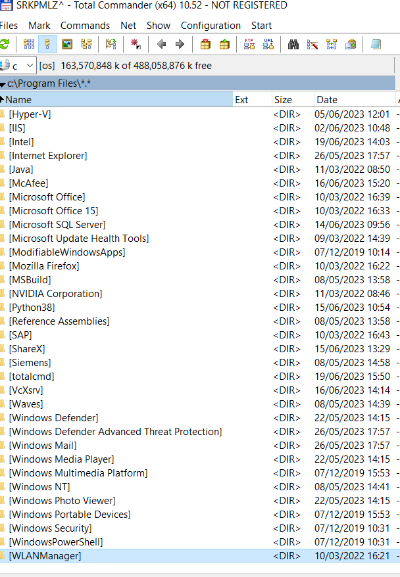This screenshot has width=400, height=577.
Task: Select the [NVIDIA Corporation] folder
Action: [56, 294]
